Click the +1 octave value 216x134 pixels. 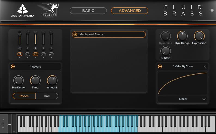(x=2, y=124)
